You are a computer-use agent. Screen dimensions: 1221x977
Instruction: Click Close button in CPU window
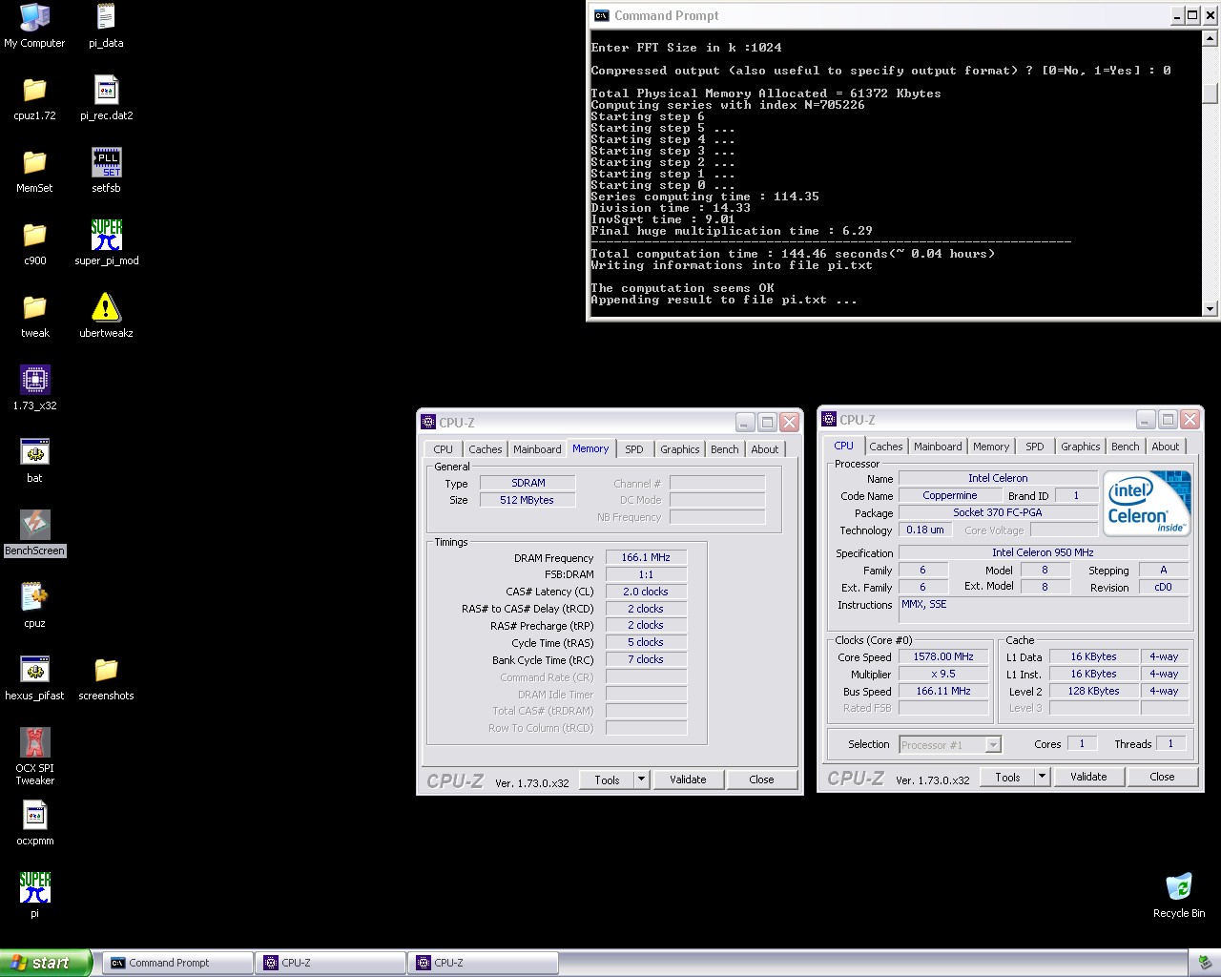click(x=1162, y=777)
